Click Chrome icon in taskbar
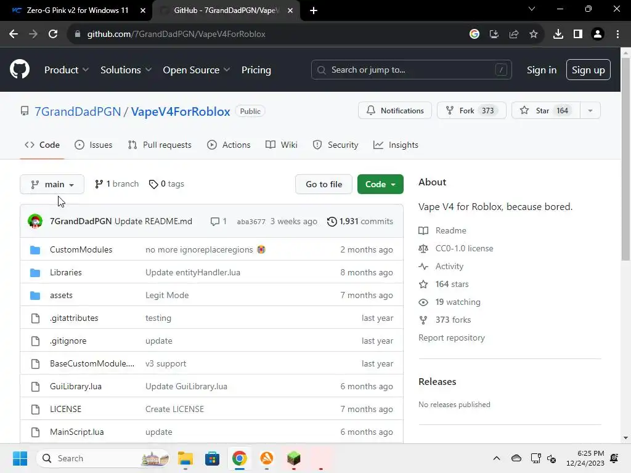Screen dimensions: 631x473 239,458
